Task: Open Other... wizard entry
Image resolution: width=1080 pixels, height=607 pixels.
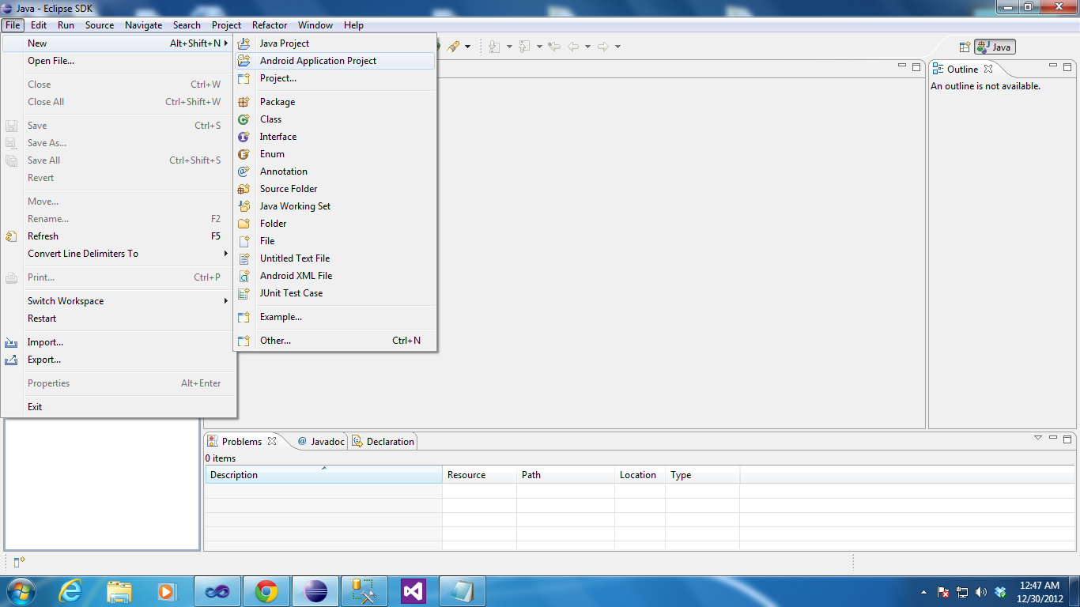Action: [x=334, y=341]
